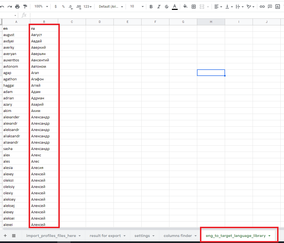Expand the font size dropdown
The width and height of the screenshot is (284, 243).
click(137, 6)
